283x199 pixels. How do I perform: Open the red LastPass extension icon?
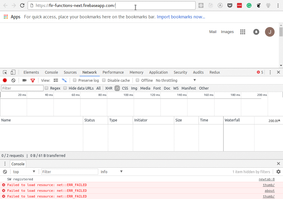coord(239,5)
